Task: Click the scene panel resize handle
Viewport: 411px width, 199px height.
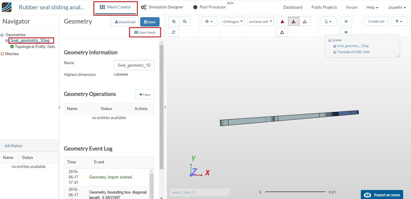Action: (398, 55)
